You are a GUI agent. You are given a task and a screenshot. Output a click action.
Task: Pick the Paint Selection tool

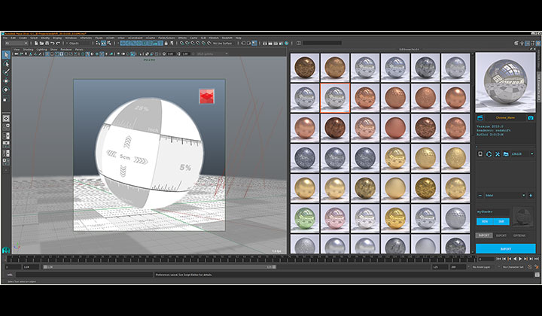coord(6,72)
